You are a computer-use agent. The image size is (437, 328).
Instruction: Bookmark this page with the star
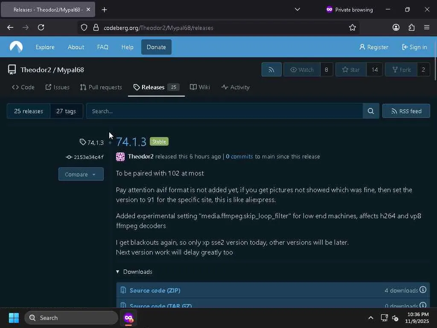(x=352, y=28)
